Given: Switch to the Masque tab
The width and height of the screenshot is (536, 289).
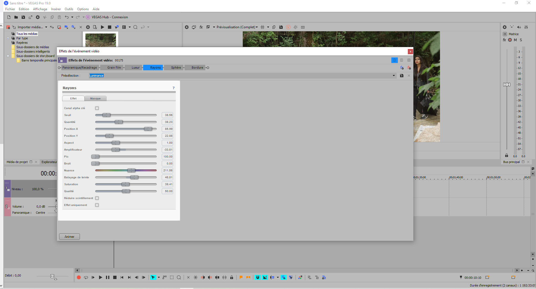Looking at the screenshot, I should tap(95, 99).
